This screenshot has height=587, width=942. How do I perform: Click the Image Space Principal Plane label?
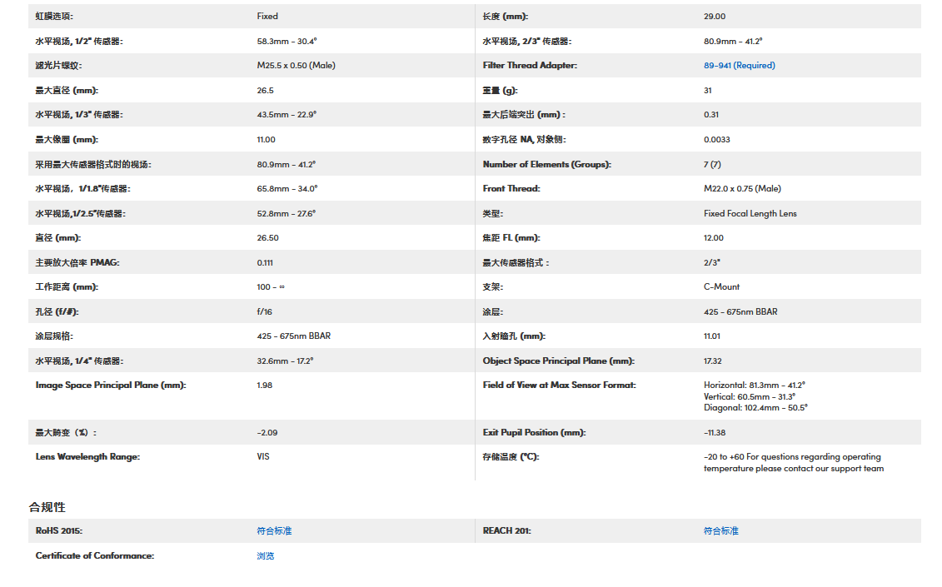tap(110, 386)
